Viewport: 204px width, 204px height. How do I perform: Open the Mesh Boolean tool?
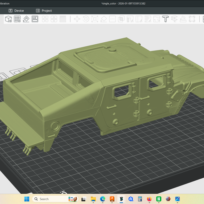tap(121, 19)
